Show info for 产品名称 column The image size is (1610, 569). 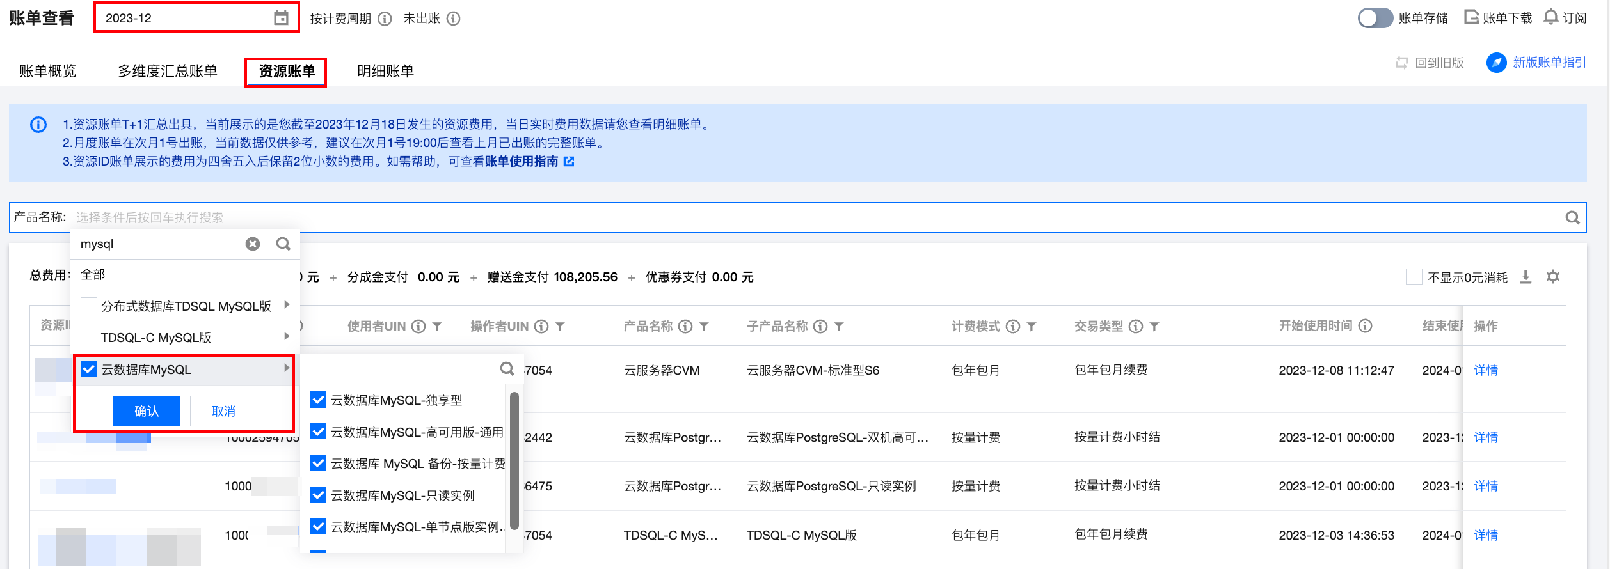[685, 327]
